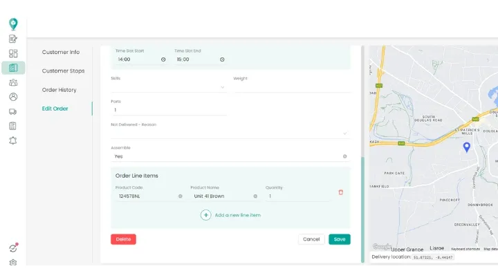Click the plus circle to add line item
The width and height of the screenshot is (498, 280).
205,215
